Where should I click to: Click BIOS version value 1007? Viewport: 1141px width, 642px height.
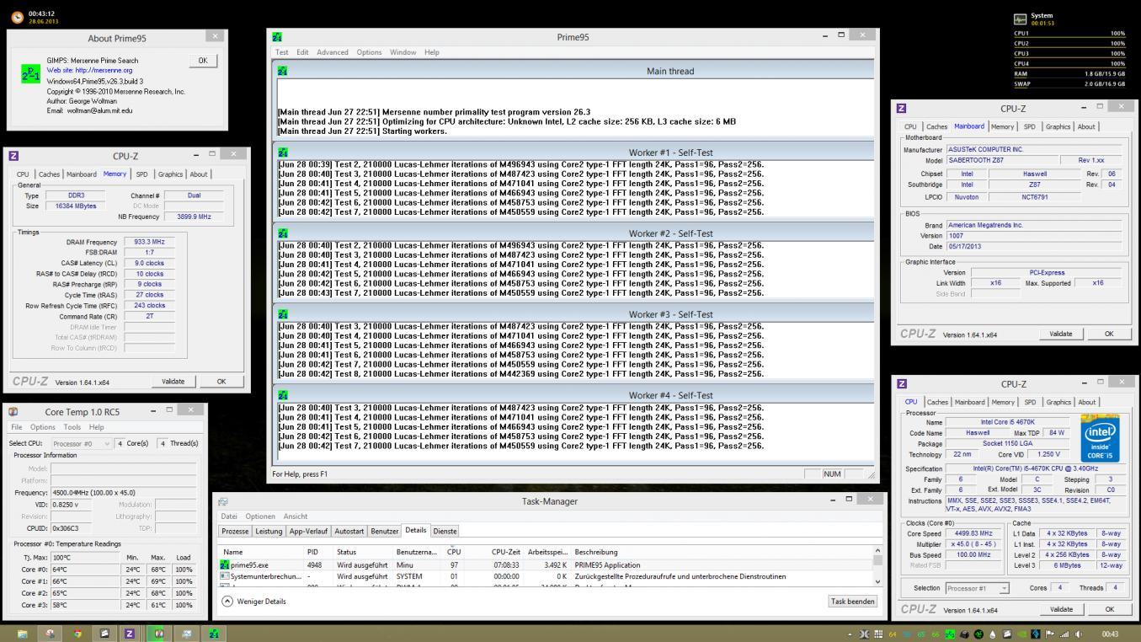point(1033,236)
